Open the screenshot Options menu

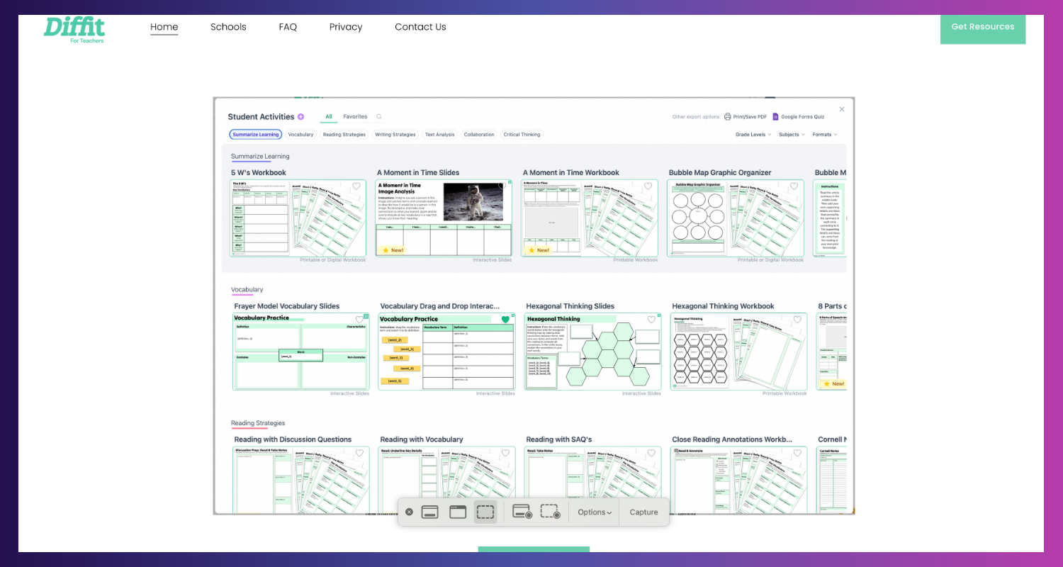point(595,512)
